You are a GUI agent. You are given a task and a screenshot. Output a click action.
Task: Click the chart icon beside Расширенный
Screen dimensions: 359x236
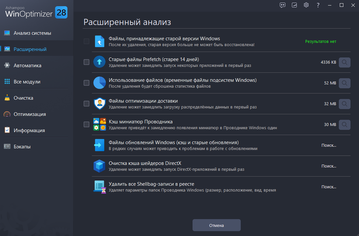(x=7, y=49)
